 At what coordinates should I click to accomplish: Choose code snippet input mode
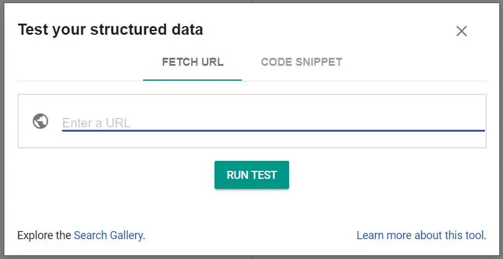point(302,62)
